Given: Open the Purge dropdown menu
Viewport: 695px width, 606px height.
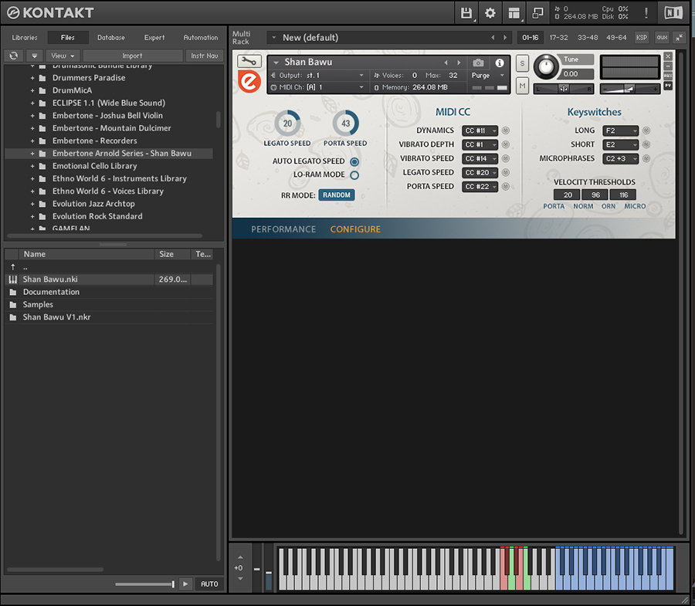Looking at the screenshot, I should click(x=487, y=76).
